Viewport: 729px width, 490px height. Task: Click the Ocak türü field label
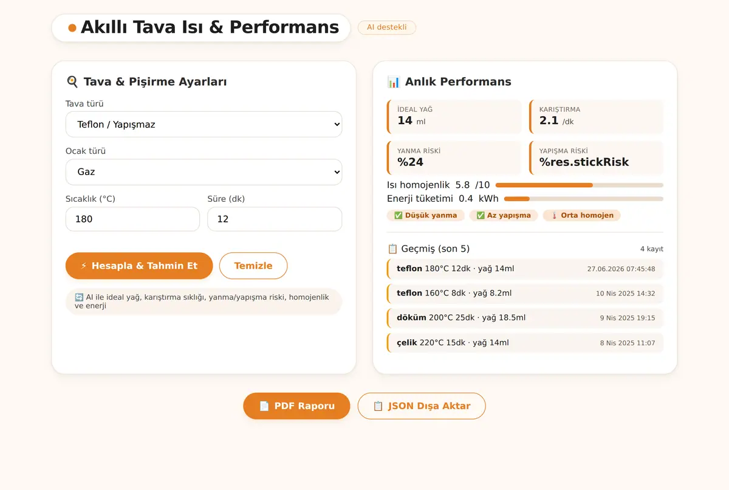click(86, 151)
